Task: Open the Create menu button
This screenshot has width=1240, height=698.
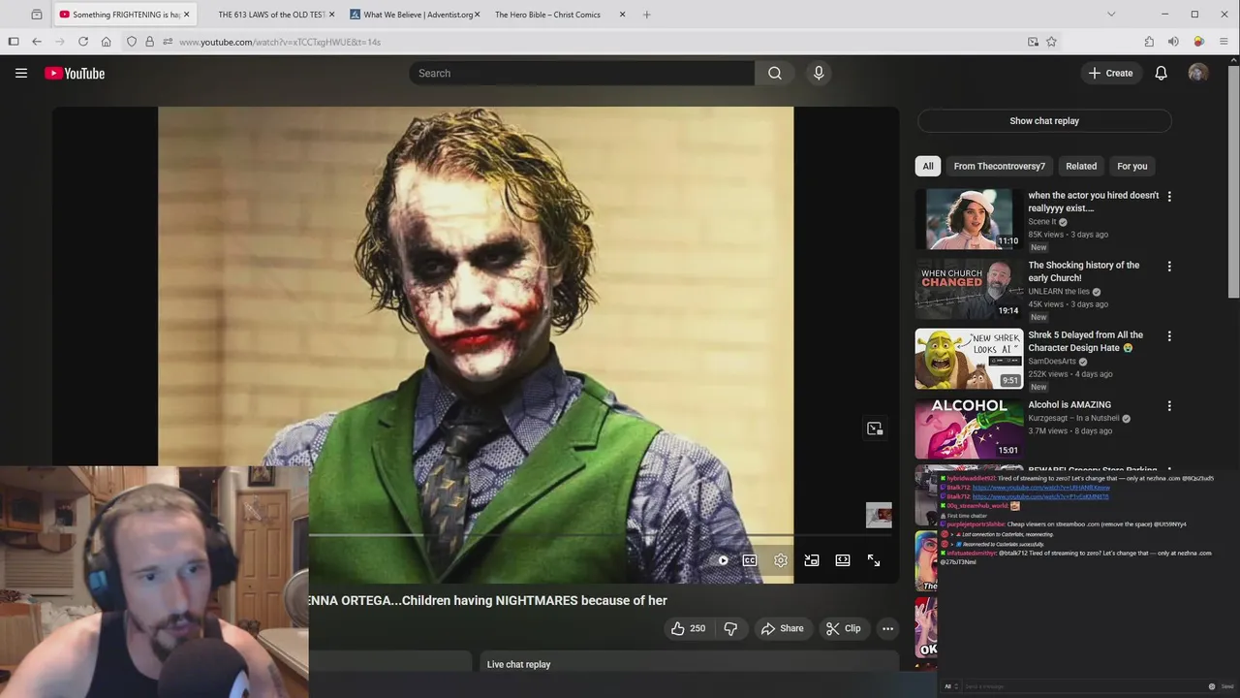Action: [x=1110, y=73]
